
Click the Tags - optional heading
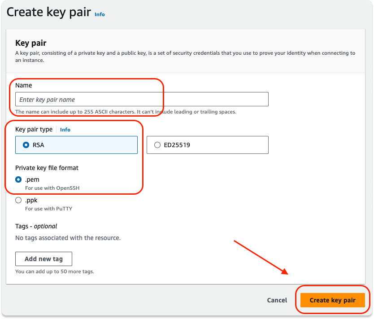[x=36, y=226]
